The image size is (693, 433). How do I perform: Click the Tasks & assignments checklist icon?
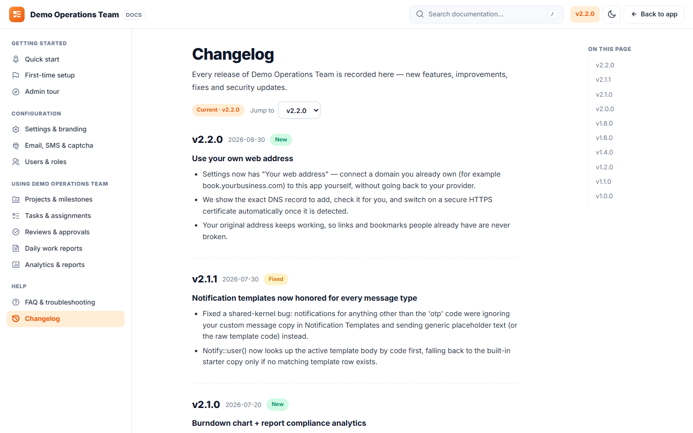(16, 216)
